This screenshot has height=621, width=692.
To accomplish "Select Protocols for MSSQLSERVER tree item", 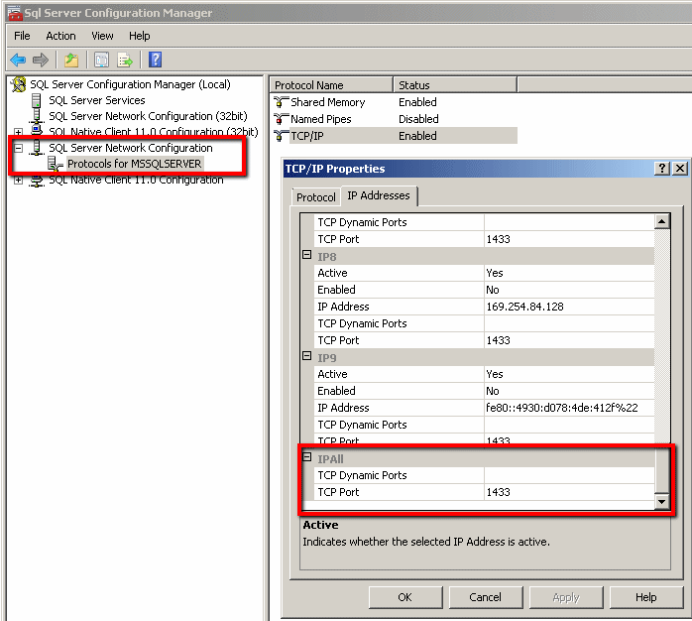I will point(134,164).
